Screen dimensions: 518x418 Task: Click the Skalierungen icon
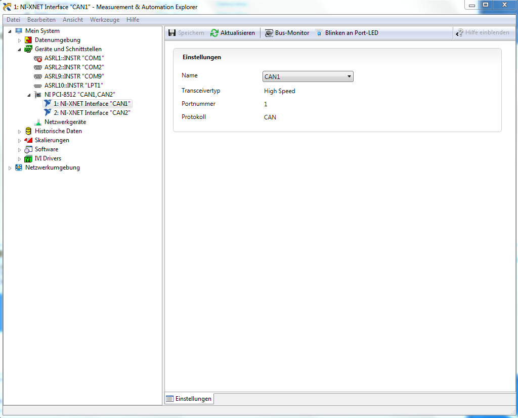pyautogui.click(x=28, y=140)
